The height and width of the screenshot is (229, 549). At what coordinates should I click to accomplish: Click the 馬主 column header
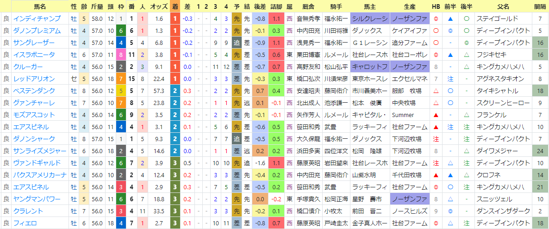pos(370,6)
